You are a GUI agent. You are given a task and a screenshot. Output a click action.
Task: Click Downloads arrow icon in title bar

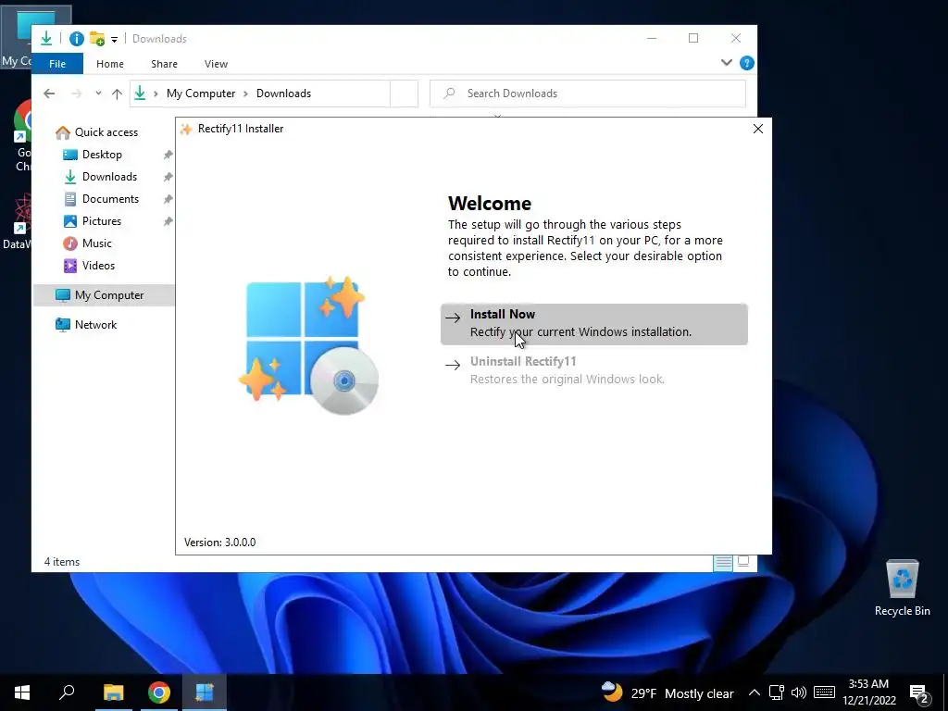click(x=46, y=39)
